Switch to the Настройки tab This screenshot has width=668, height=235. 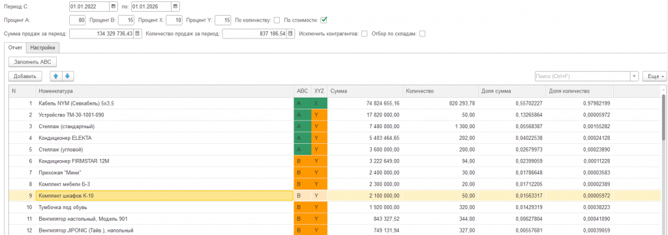point(42,48)
